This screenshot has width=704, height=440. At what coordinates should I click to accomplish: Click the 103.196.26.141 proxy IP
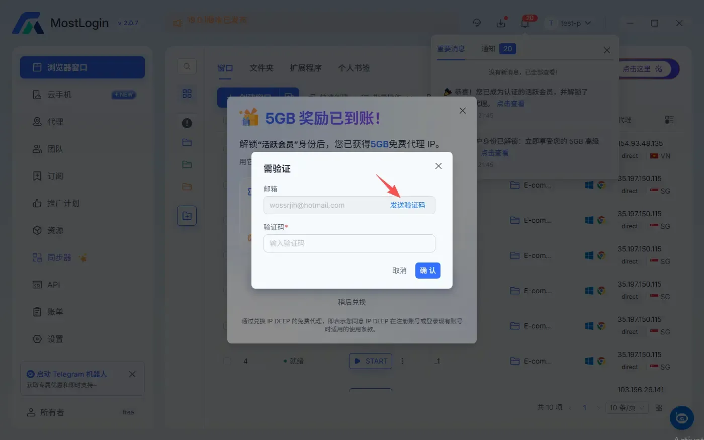click(641, 389)
